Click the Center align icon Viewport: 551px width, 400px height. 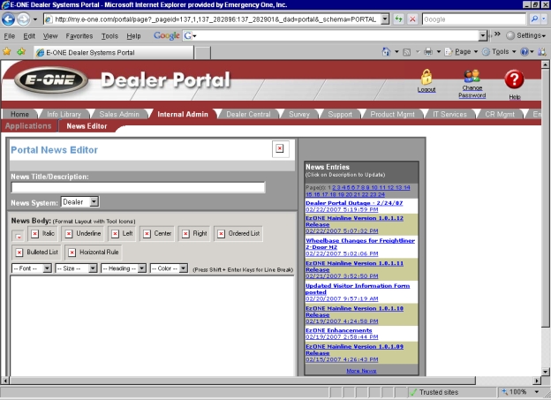click(x=147, y=234)
